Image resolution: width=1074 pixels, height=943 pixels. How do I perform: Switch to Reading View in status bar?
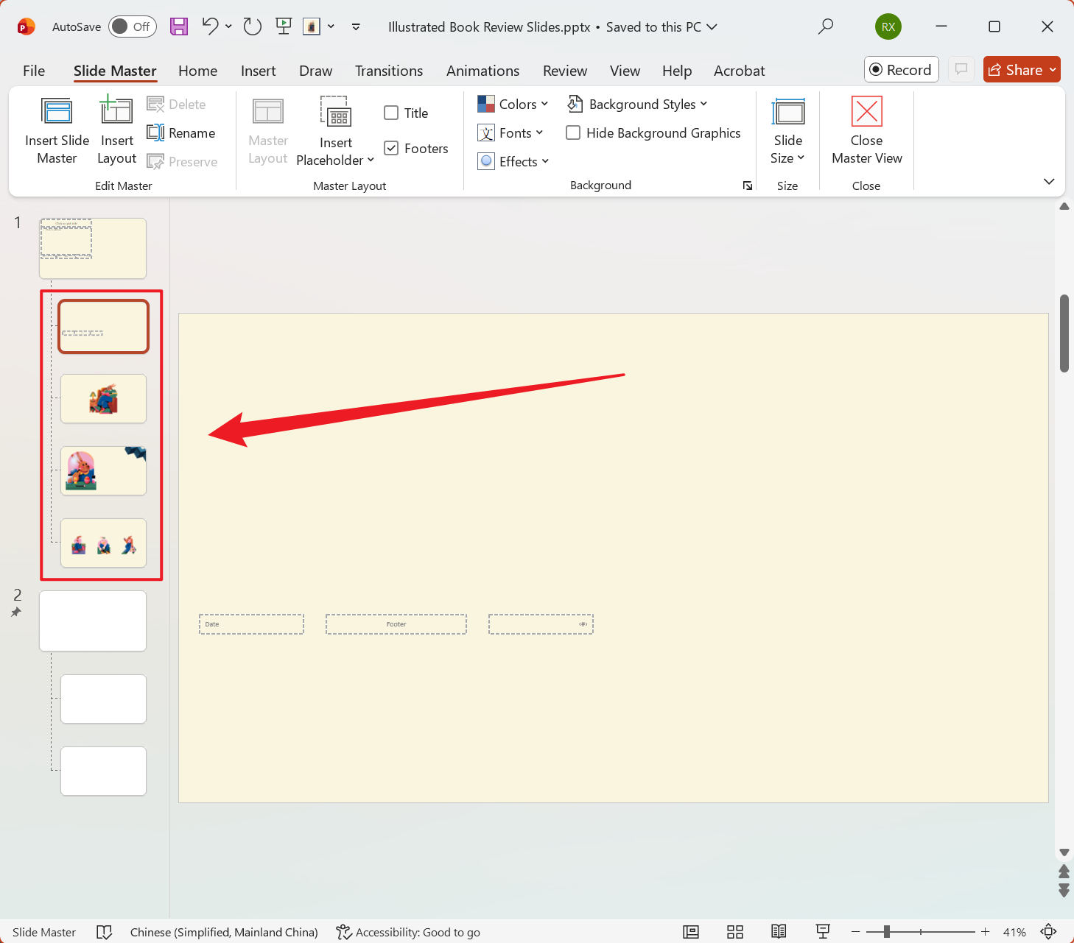click(x=779, y=932)
